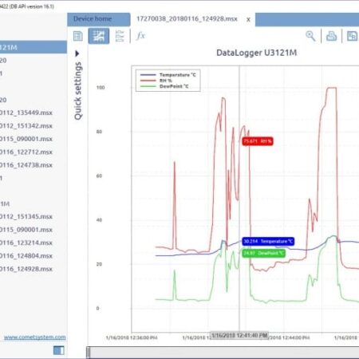The height and width of the screenshot is (359, 359).
Task: Open file ending 0116_123214.msx
Action: click(x=26, y=243)
